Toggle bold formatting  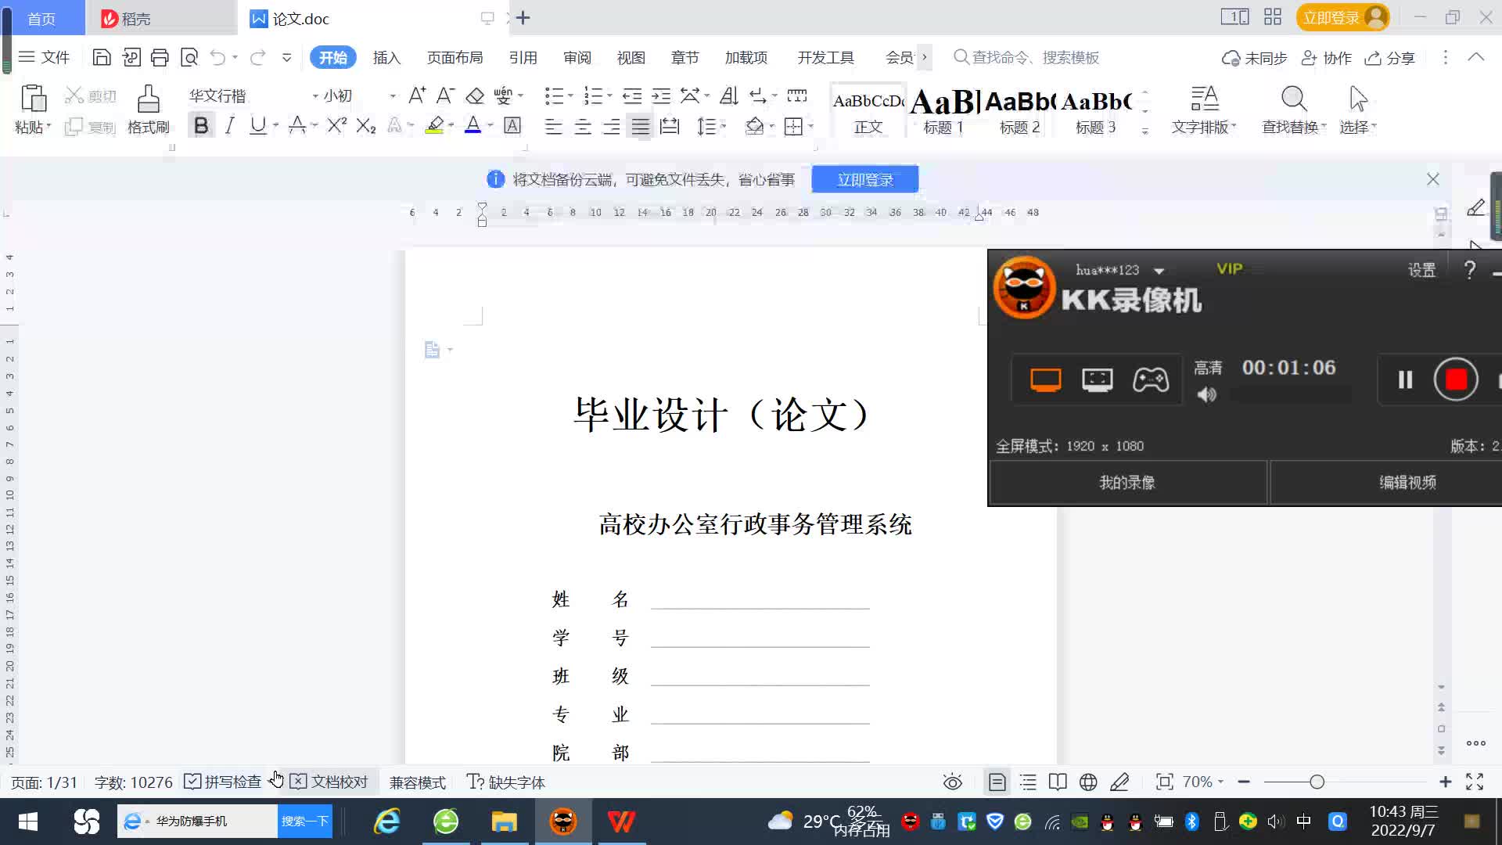click(x=201, y=124)
